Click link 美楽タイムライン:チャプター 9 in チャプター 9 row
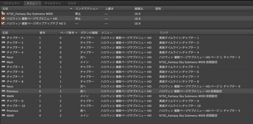Viewport: 253px width, 124px height. (x=179, y=101)
